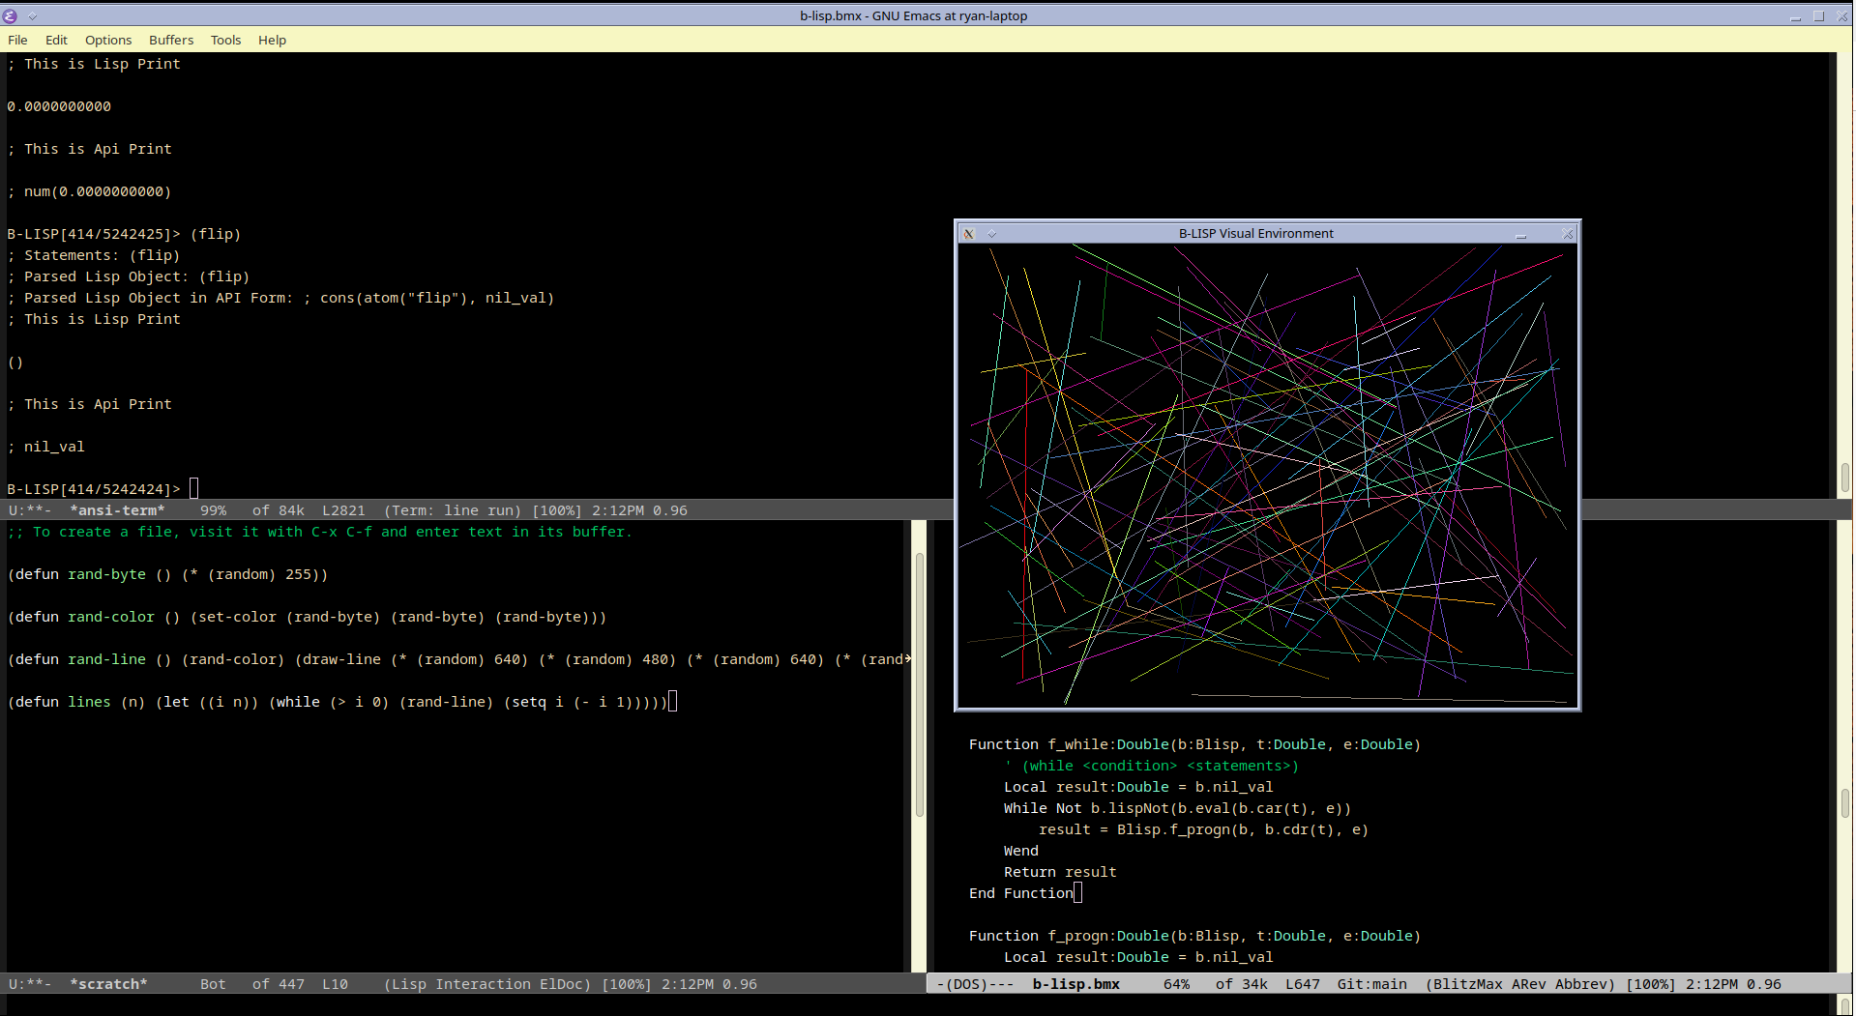Click the Lisp Interaction ElDoc mode indicator

point(487,984)
